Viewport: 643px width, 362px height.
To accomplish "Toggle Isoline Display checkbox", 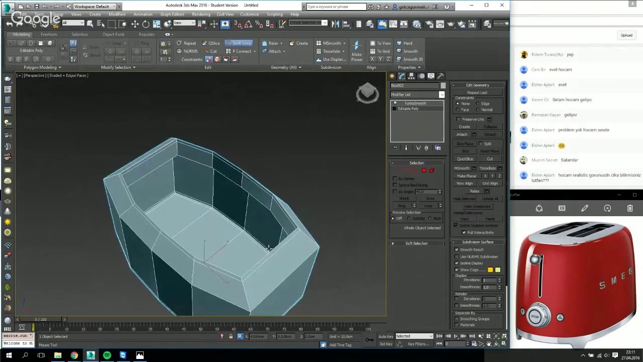I will (x=457, y=263).
